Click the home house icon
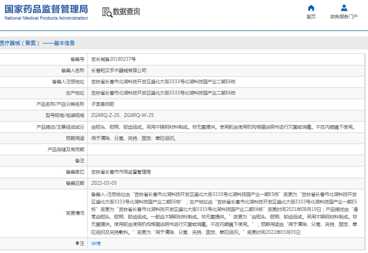This screenshot has height=253, width=368. 311,8
